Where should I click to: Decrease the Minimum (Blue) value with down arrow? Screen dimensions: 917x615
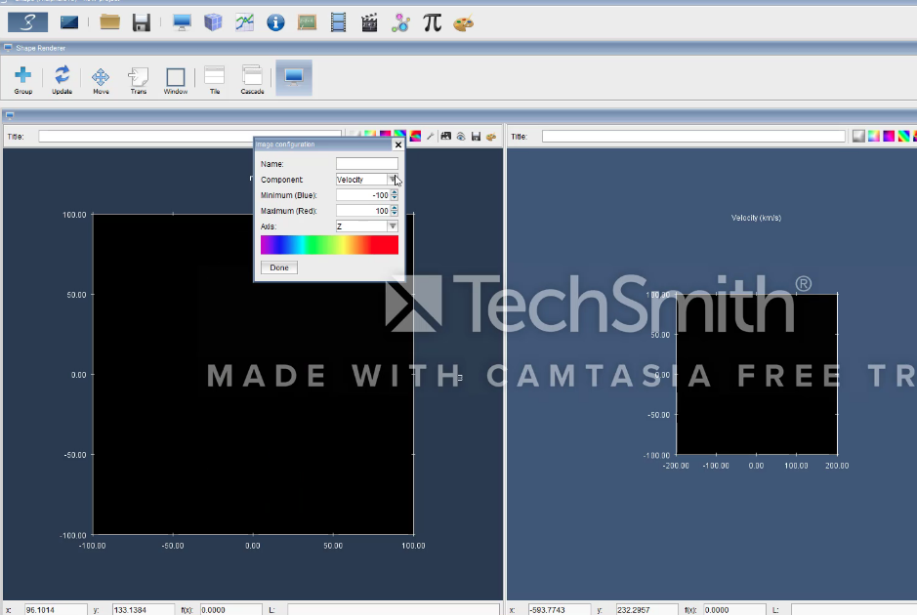click(395, 198)
